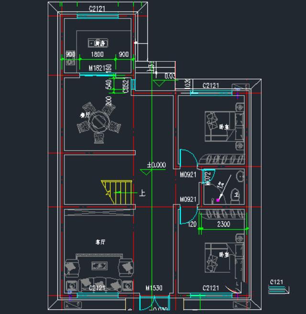Click the magenta floor drain marker in bathroom
The width and height of the screenshot is (306, 314).
click(x=218, y=200)
